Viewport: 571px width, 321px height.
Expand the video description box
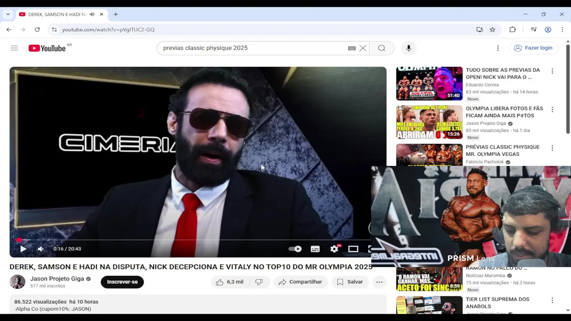(x=198, y=305)
